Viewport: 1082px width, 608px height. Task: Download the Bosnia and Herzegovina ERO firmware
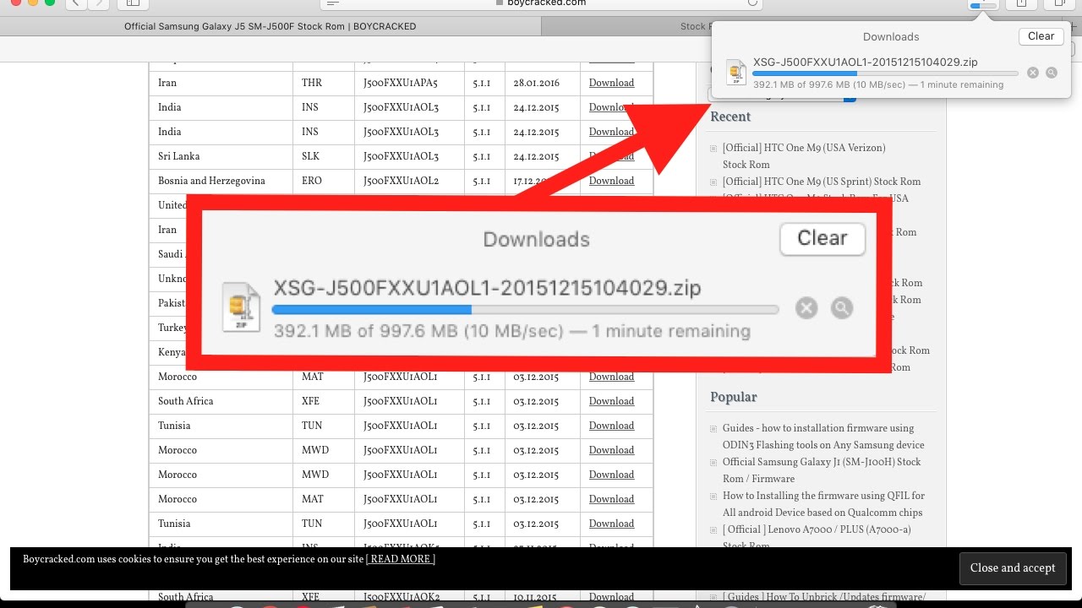tap(611, 181)
